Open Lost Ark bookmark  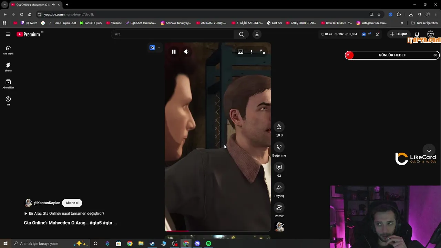coord(275,23)
